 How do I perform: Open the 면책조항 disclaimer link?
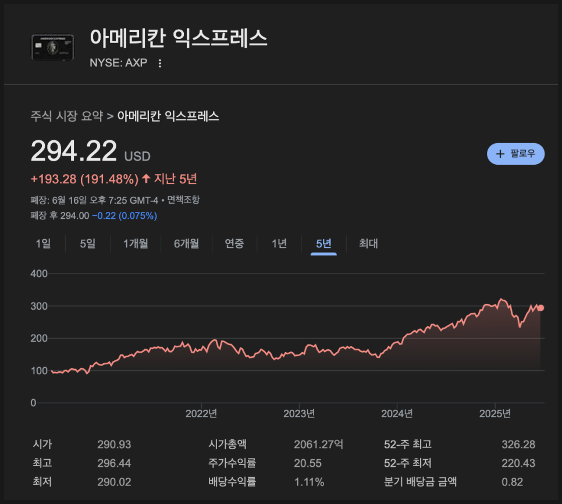coord(183,200)
